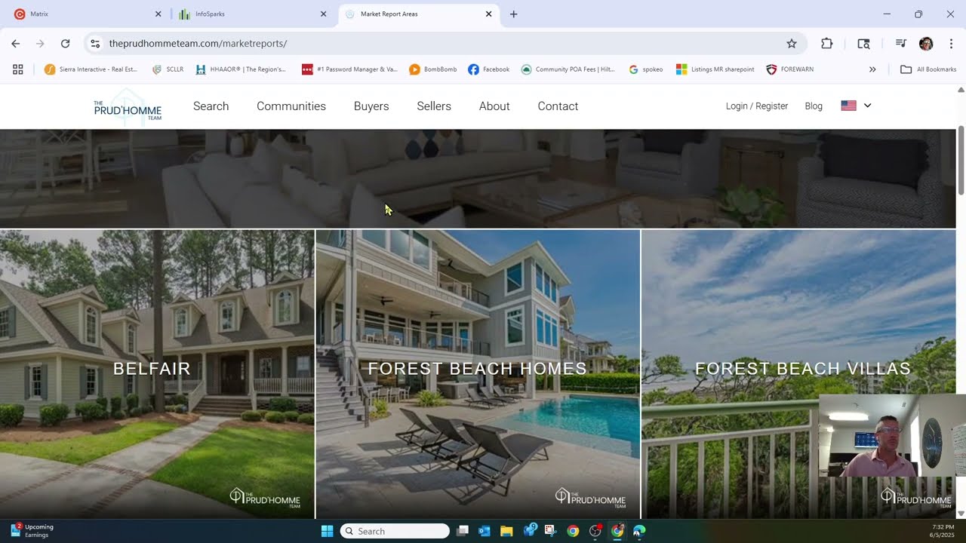Open the Listings MR sharepoint bookmark

coord(715,69)
